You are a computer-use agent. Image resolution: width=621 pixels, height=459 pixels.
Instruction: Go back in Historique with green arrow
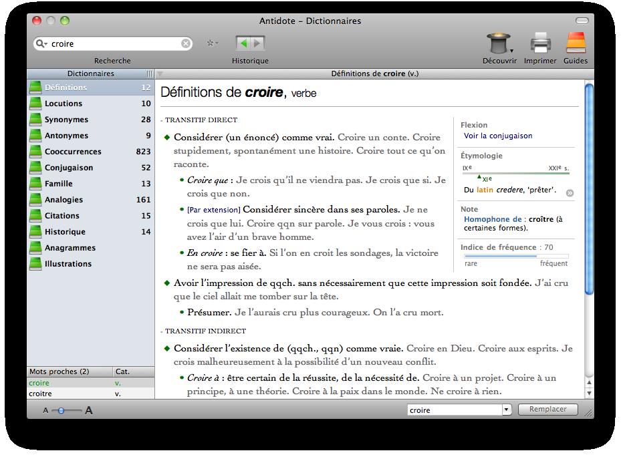click(243, 43)
